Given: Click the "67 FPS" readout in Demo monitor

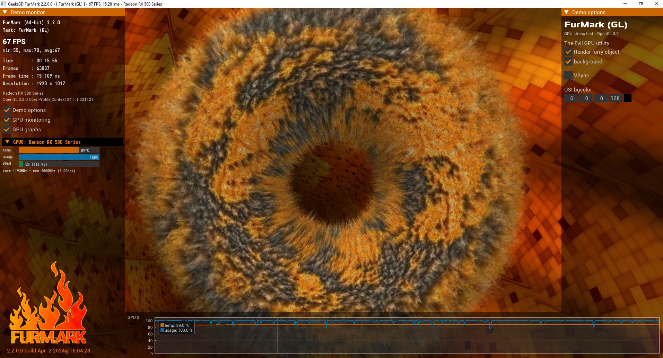Looking at the screenshot, I should pos(14,42).
